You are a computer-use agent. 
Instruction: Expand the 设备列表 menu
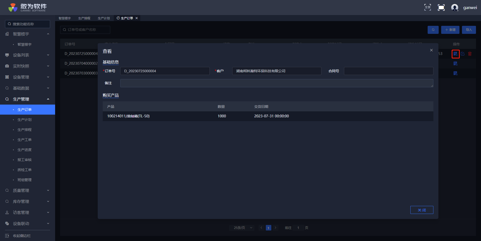pos(27,55)
